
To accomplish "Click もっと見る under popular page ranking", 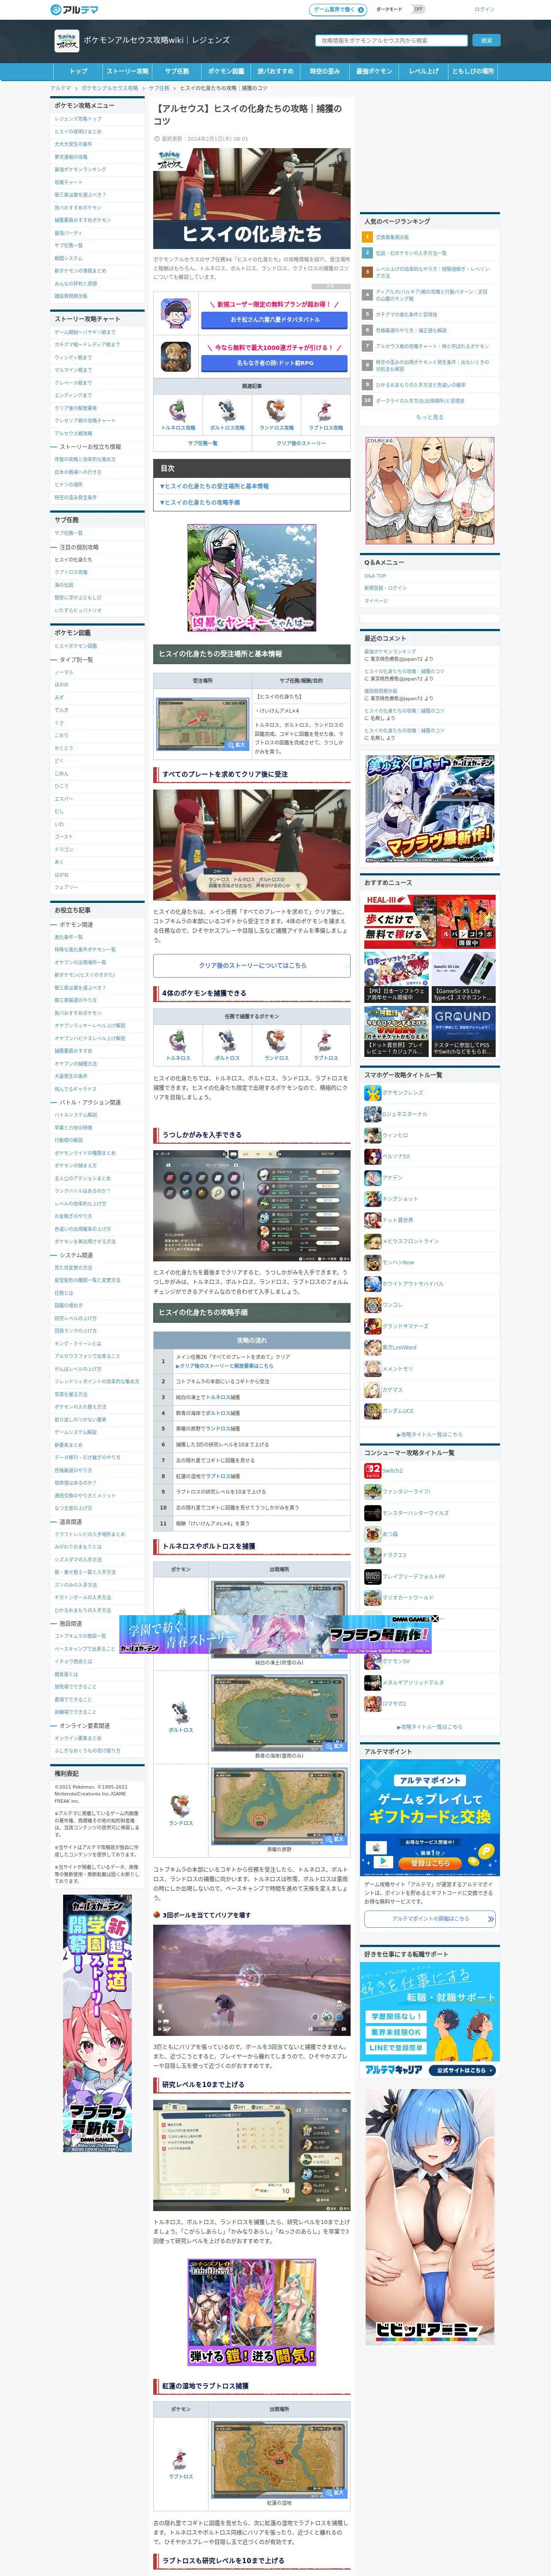I will pyautogui.click(x=430, y=417).
